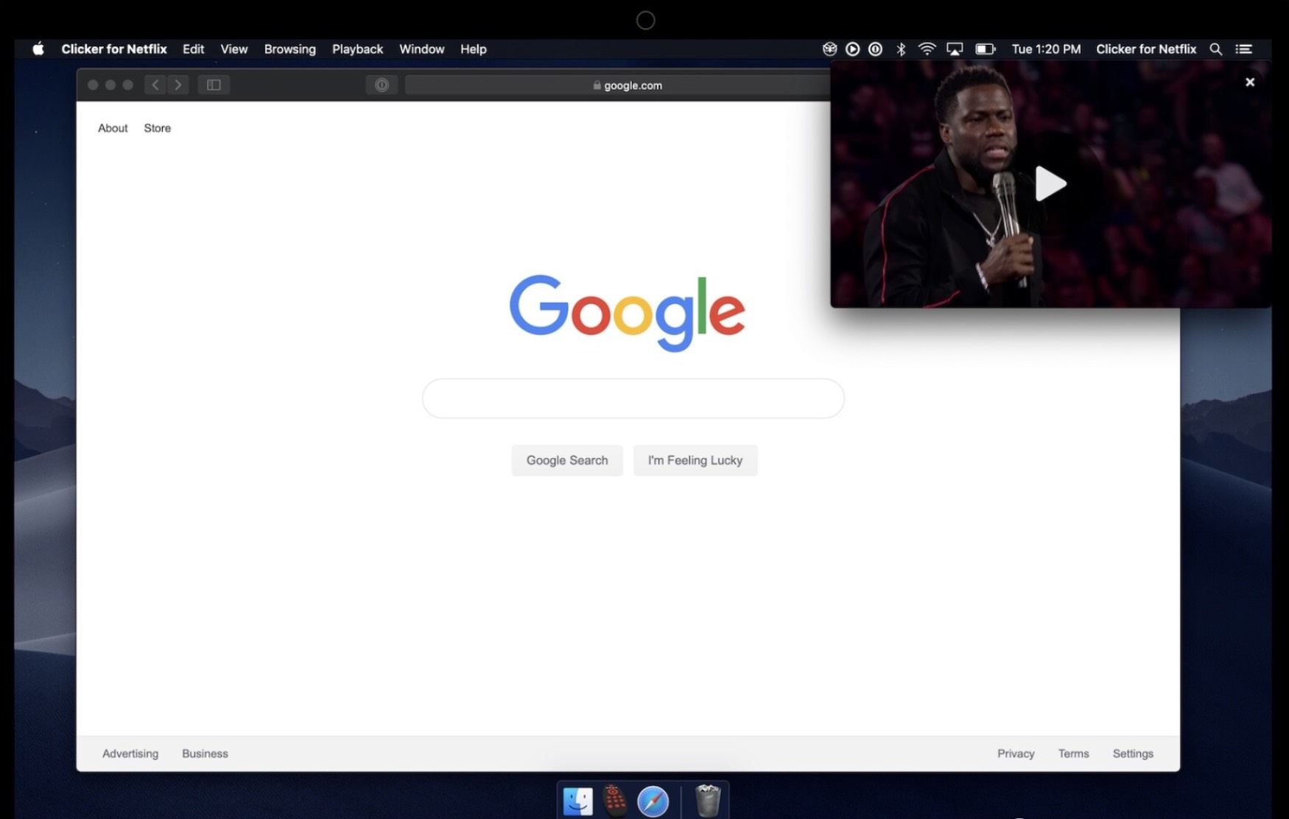
Task: Open Clicker for Netflix remote icon in Dock
Action: [615, 801]
